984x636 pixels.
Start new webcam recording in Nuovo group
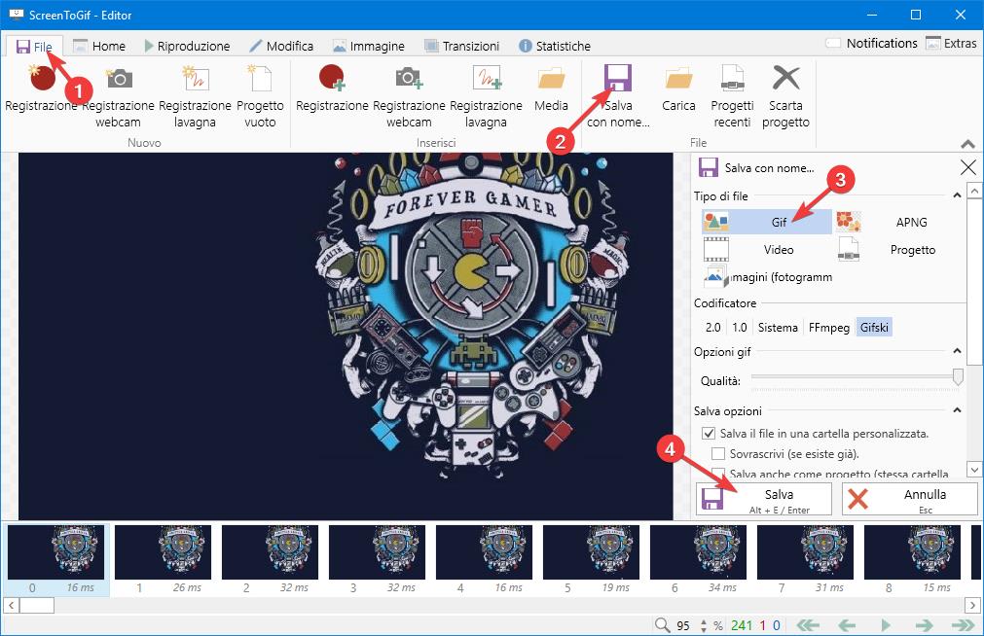point(118,96)
